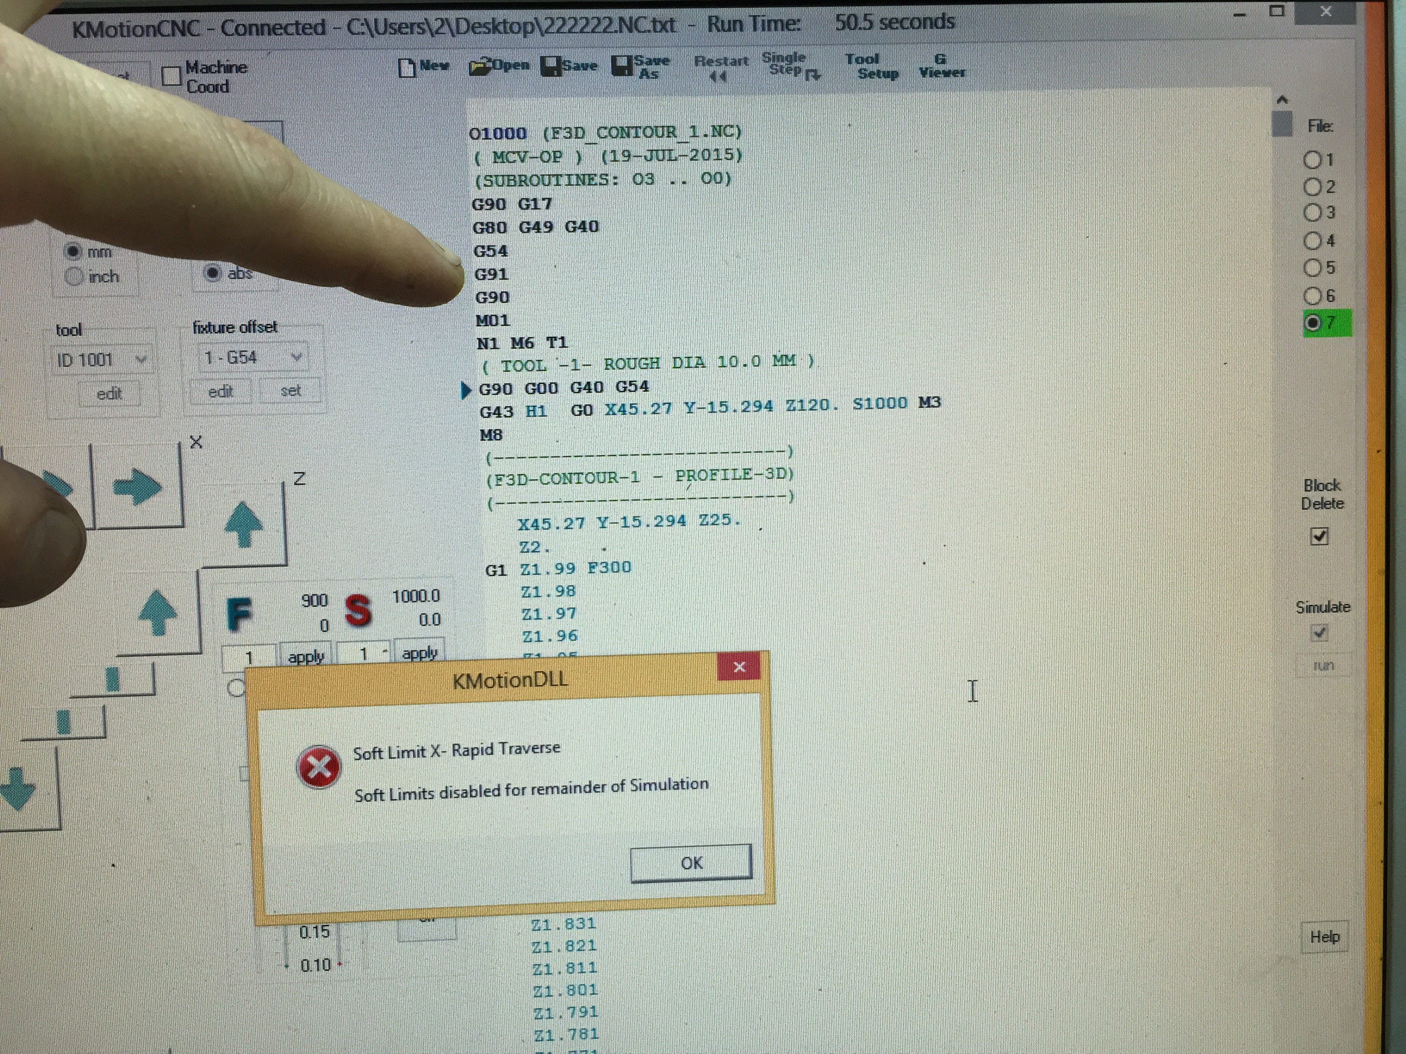Click the G-code editor scrollbar up arrow
Image resolution: width=1406 pixels, height=1054 pixels.
point(1282,100)
